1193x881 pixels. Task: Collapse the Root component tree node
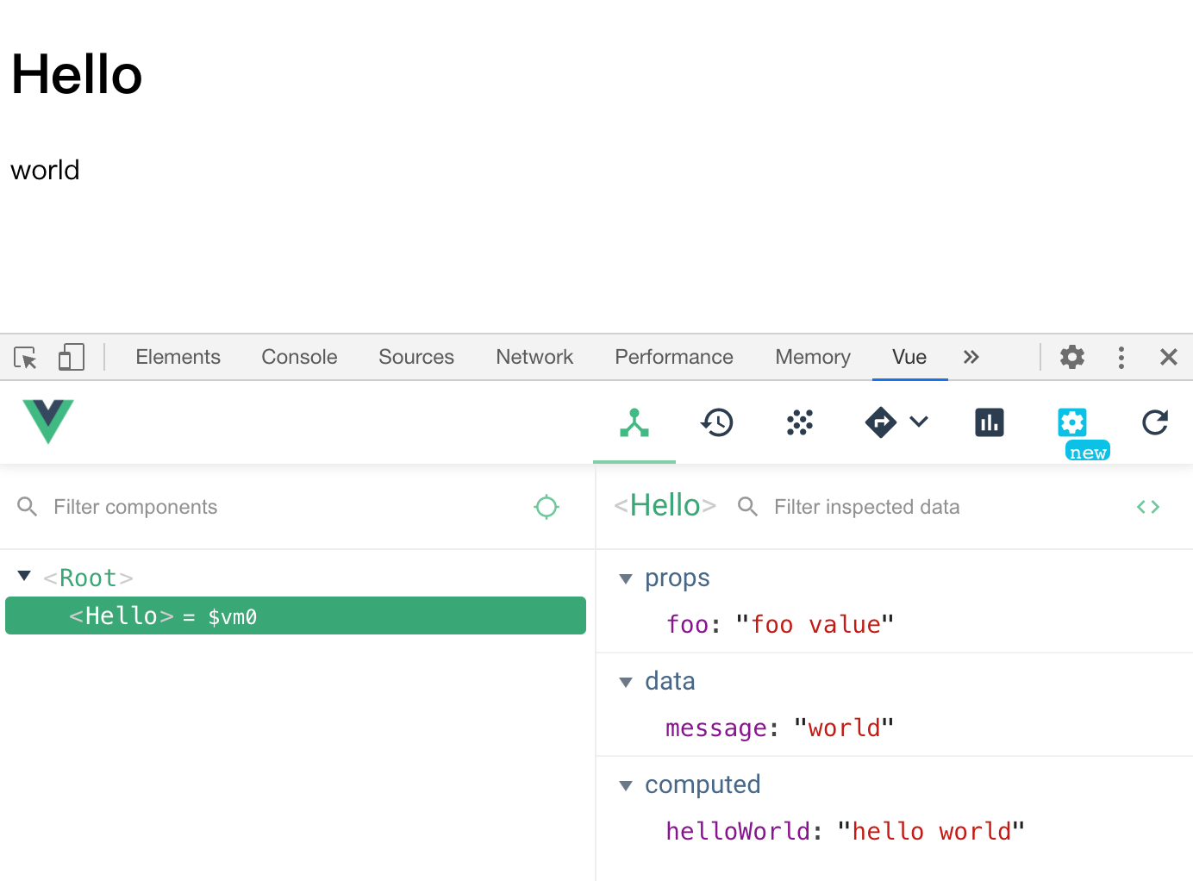coord(24,576)
